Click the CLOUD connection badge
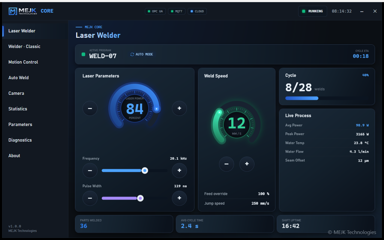 pyautogui.click(x=197, y=11)
